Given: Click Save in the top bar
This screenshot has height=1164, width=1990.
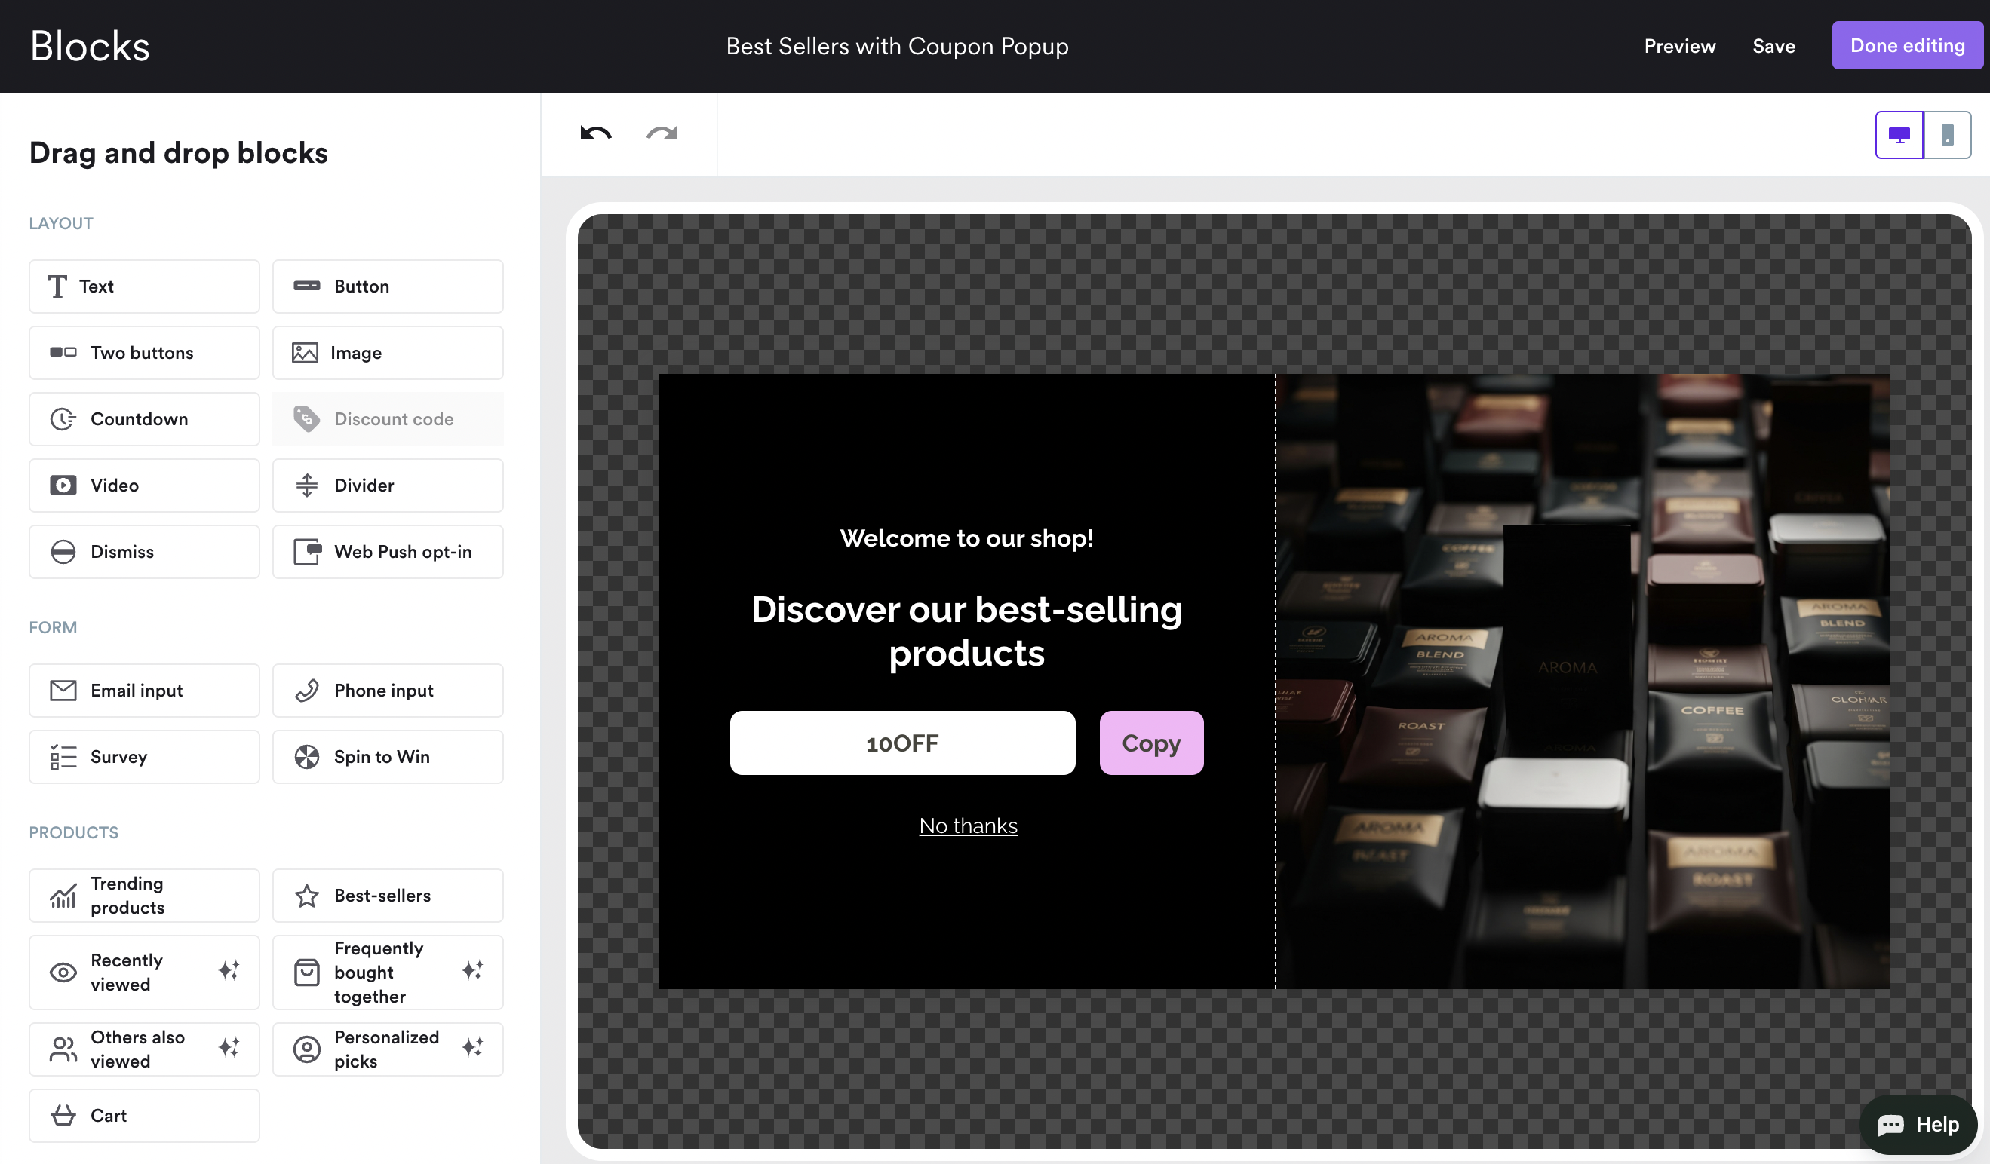Looking at the screenshot, I should coord(1773,46).
